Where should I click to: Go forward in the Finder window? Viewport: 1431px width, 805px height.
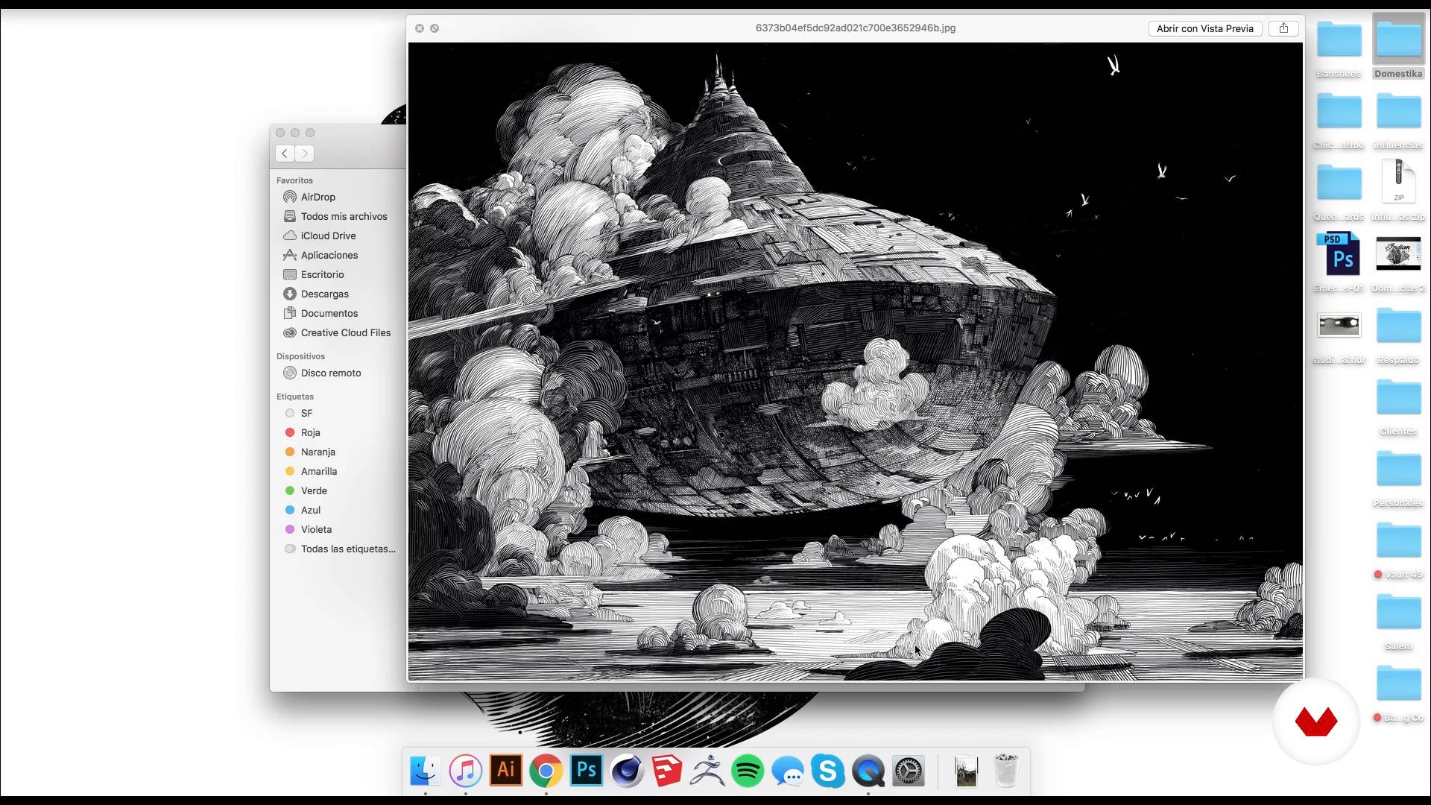[304, 154]
